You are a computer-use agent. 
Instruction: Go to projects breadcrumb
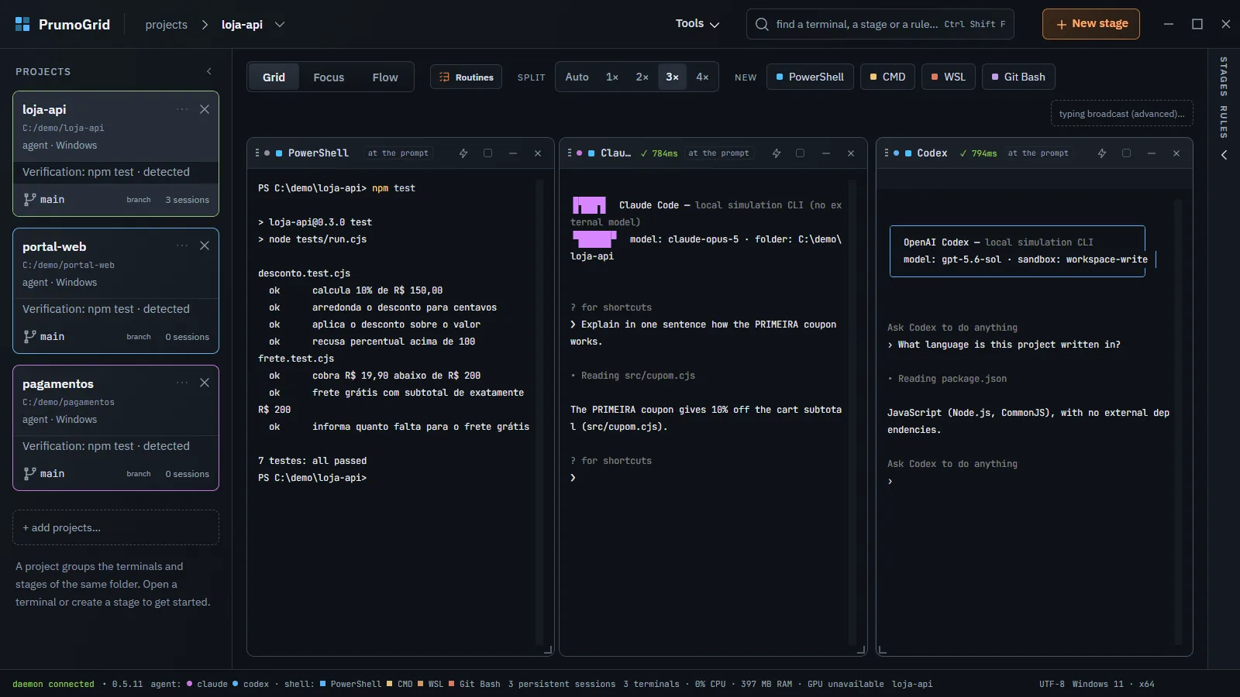click(x=167, y=25)
